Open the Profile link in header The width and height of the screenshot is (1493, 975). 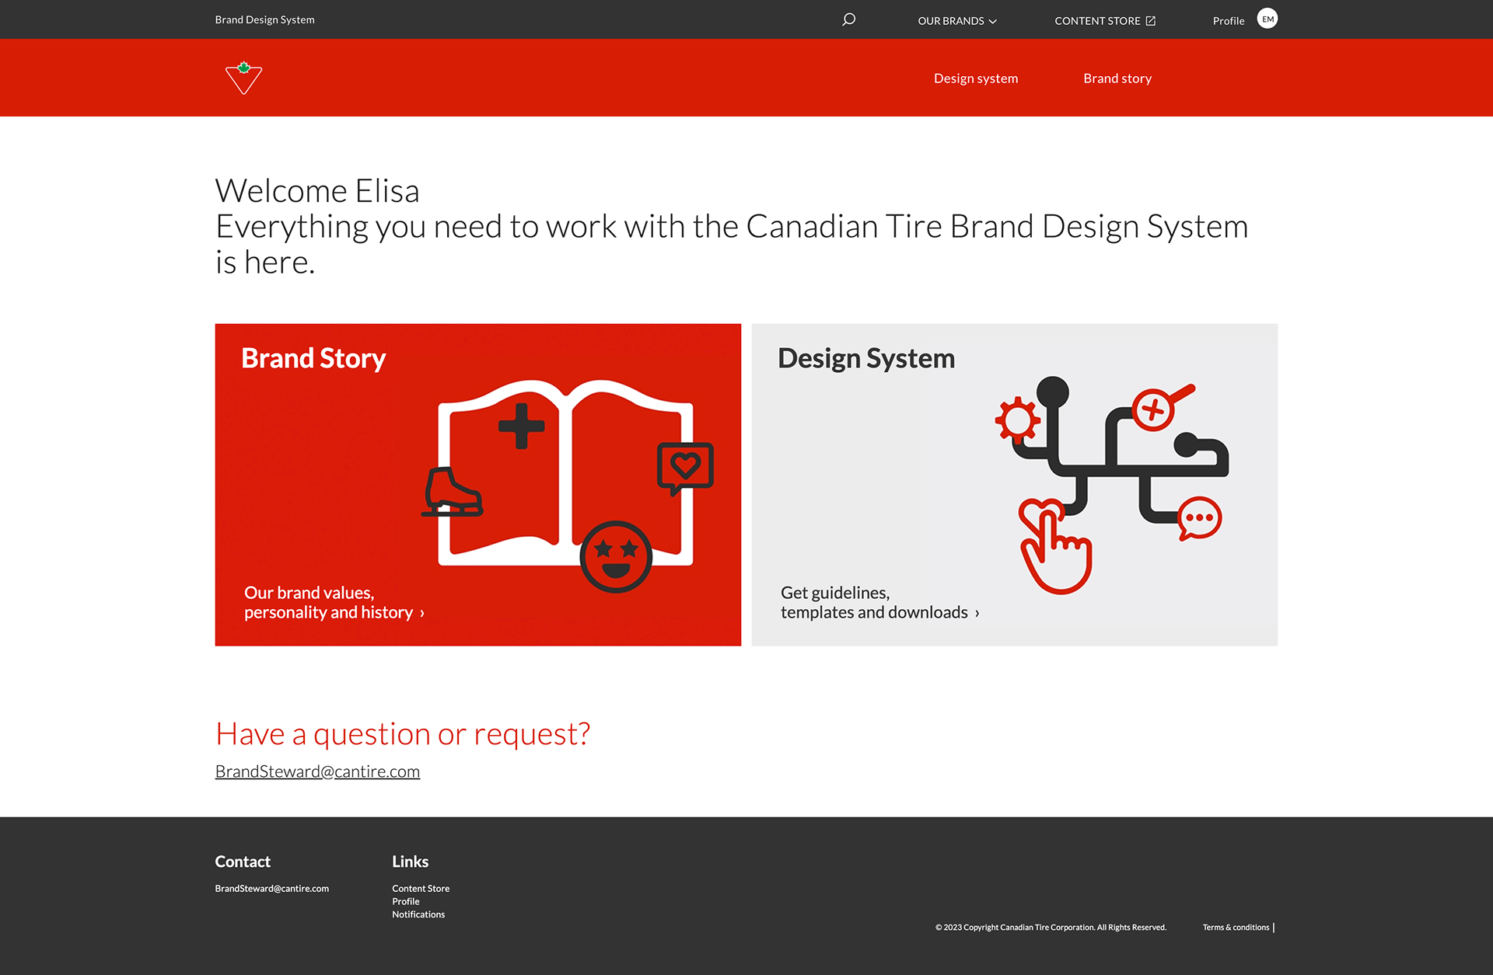[1229, 21]
